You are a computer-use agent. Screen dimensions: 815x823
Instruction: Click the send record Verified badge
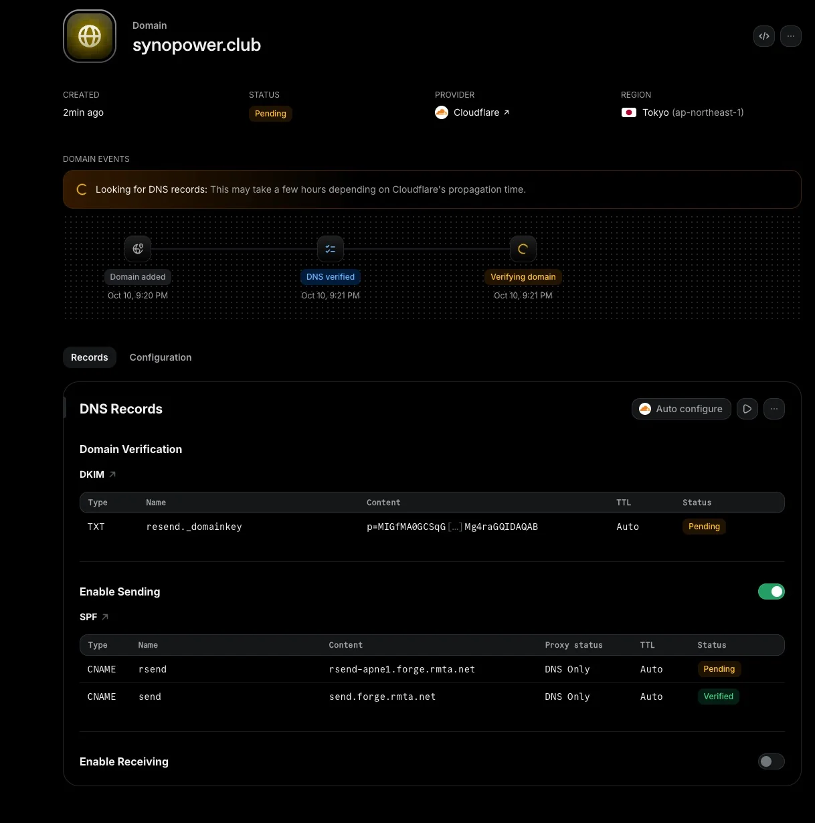[x=719, y=697]
